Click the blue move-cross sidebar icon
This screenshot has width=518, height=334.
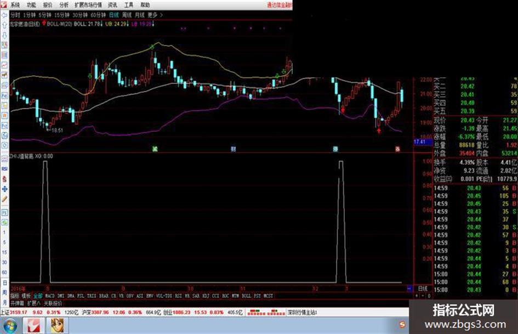click(4, 189)
